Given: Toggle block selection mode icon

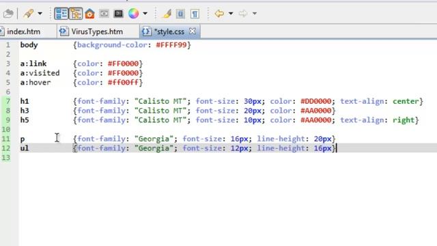Looking at the screenshot, I should point(180,14).
